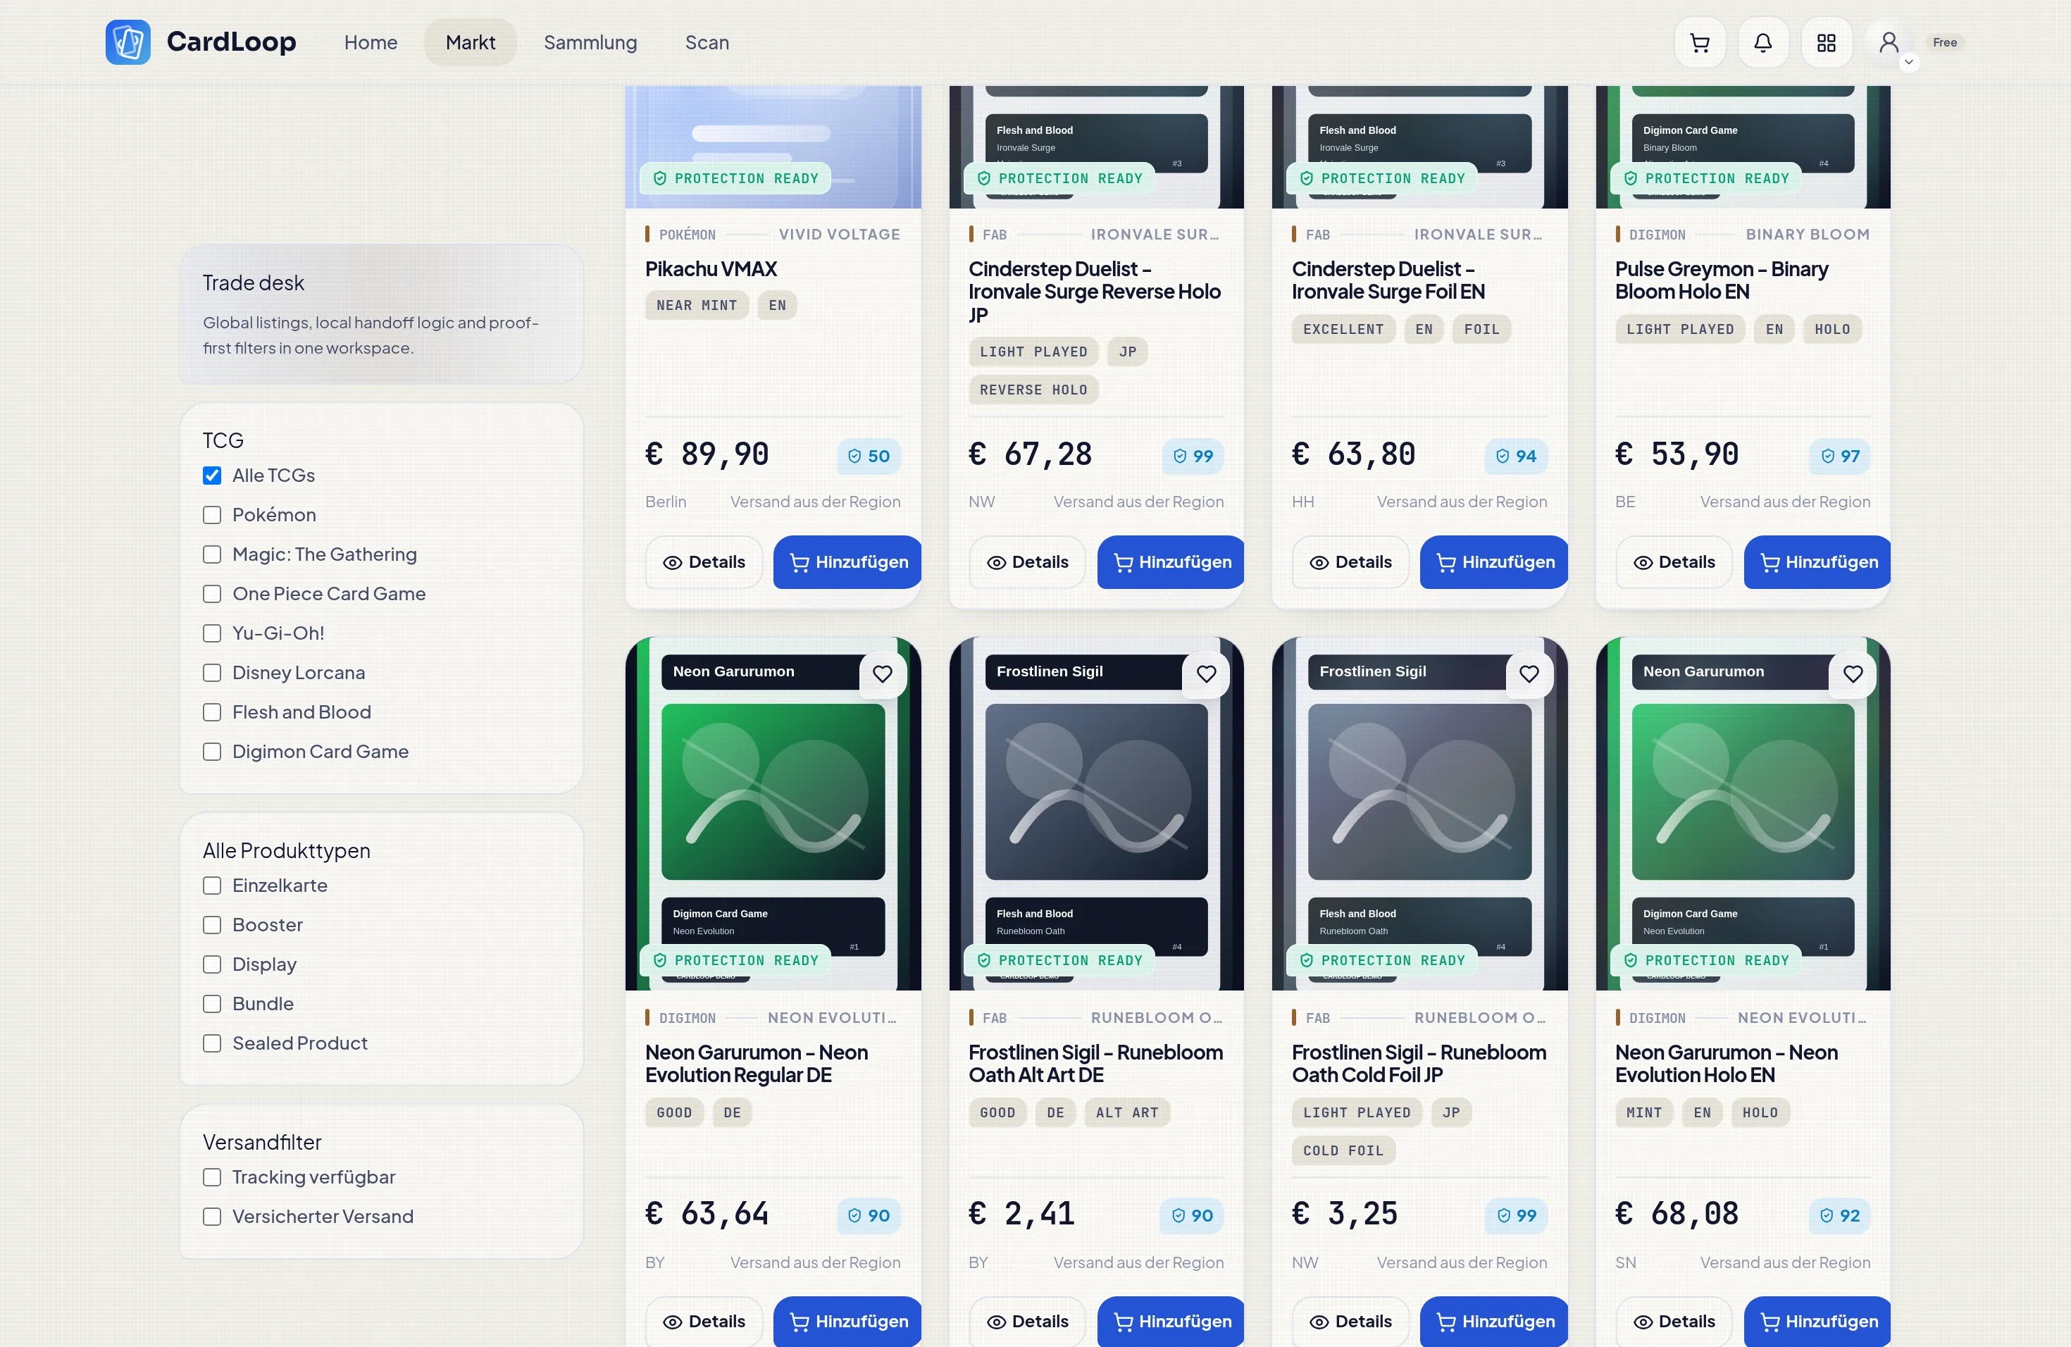
Task: Click trust score 99 badge on €67,28 listing
Action: 1192,456
